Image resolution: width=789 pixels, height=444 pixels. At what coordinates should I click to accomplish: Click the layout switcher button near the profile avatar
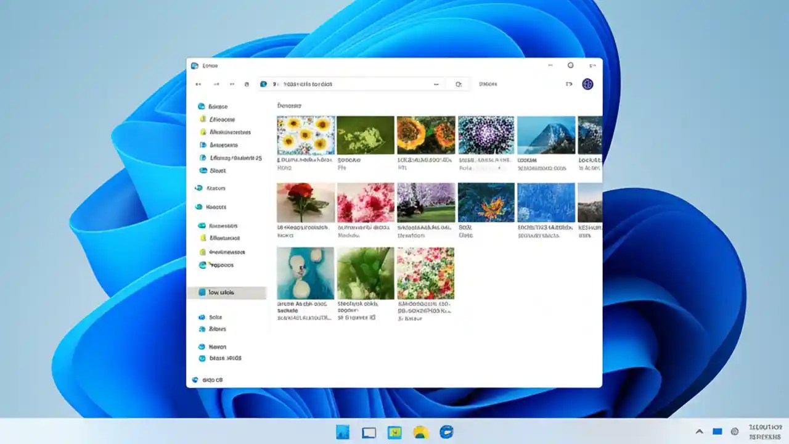point(568,84)
